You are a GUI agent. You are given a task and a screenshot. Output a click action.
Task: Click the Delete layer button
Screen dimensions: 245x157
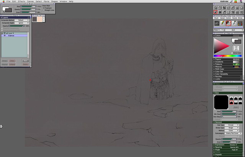[25, 64]
